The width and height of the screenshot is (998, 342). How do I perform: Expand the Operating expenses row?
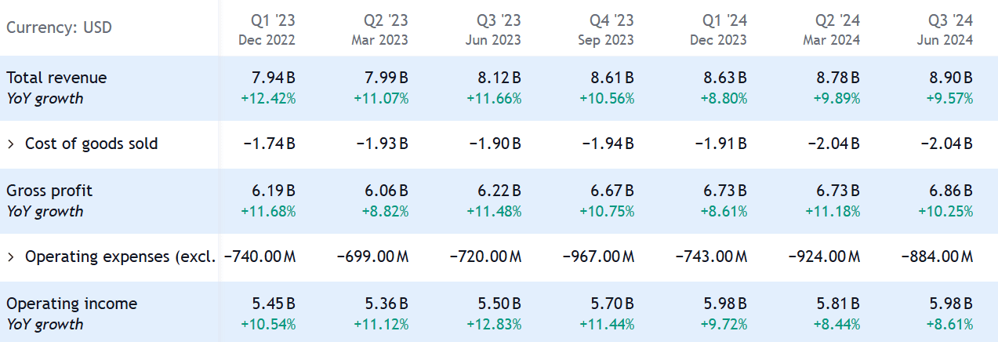pos(11,256)
